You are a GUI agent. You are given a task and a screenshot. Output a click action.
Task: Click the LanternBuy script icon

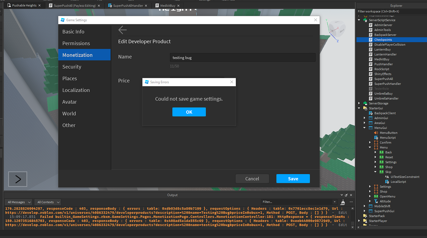pyautogui.click(x=371, y=49)
